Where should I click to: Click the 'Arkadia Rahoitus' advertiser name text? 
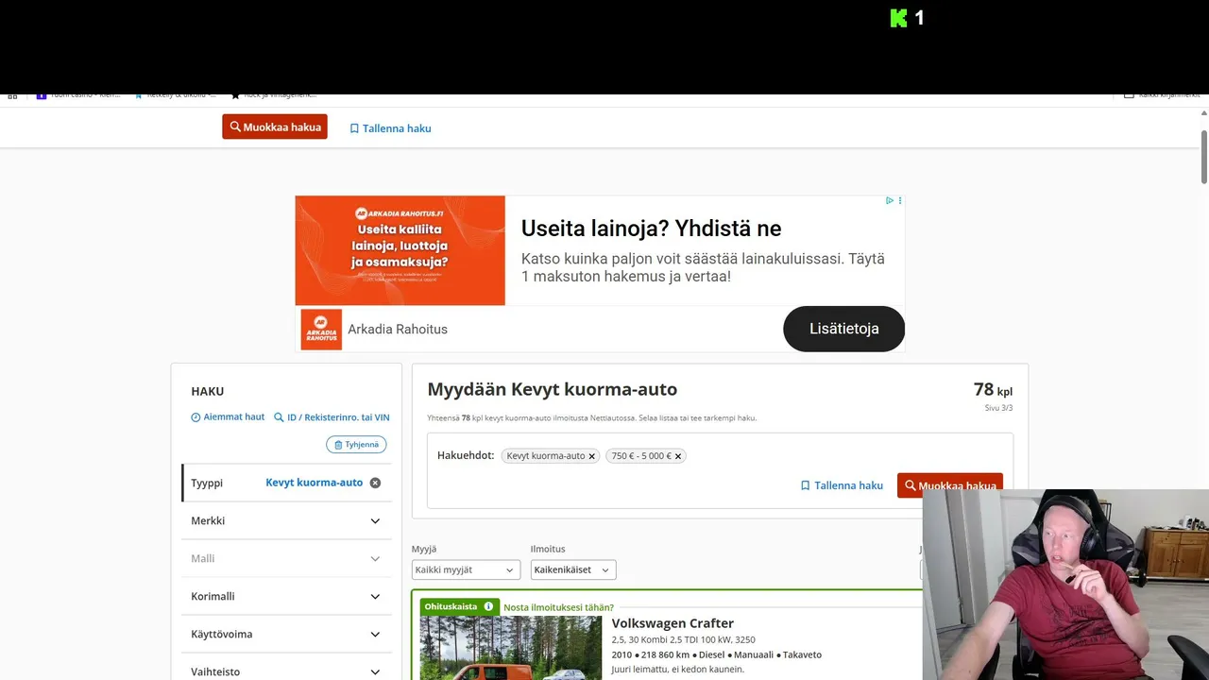click(398, 330)
